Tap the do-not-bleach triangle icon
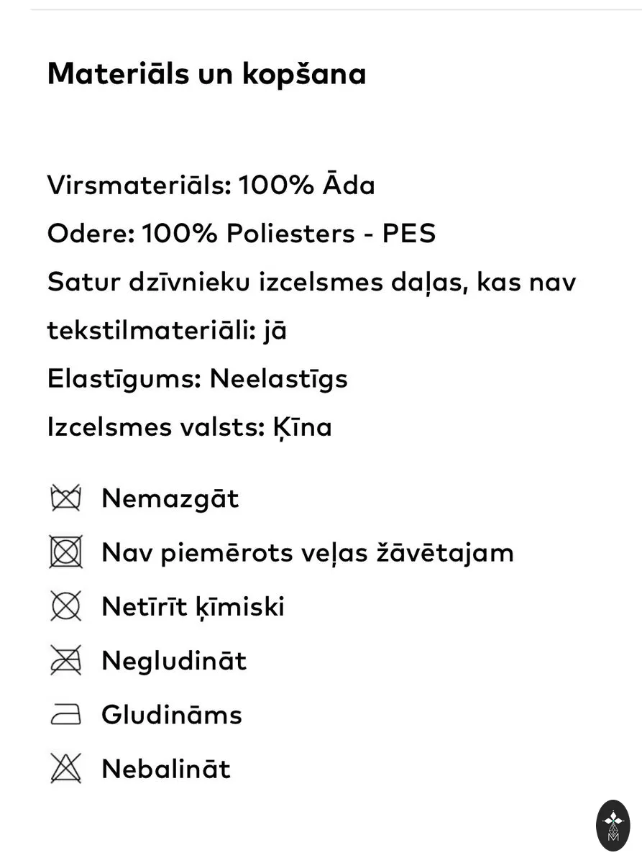Viewport: 642px width, 863px height. (66, 768)
